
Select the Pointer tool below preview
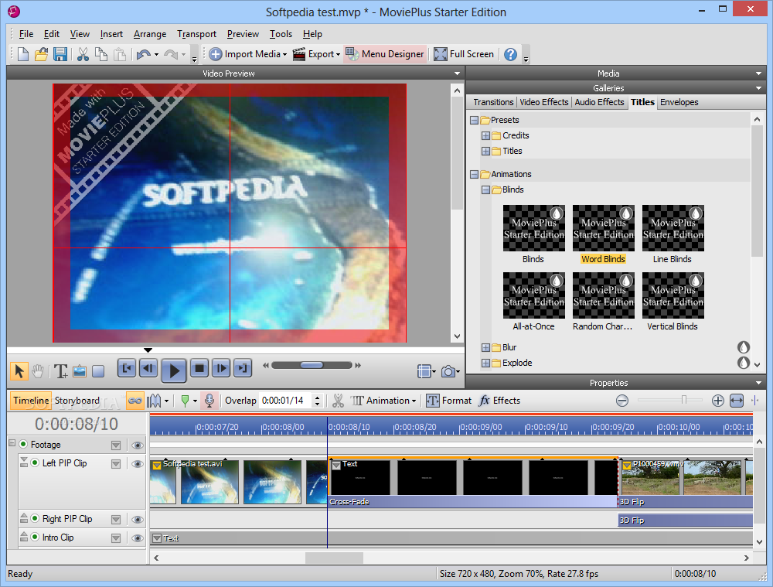click(19, 370)
